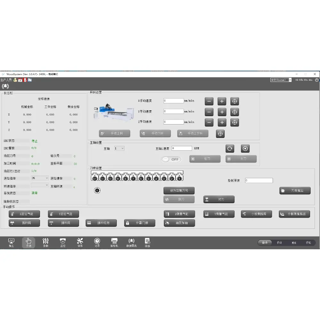
Task: Click the 对刀 tool setting button
Action: [219, 199]
